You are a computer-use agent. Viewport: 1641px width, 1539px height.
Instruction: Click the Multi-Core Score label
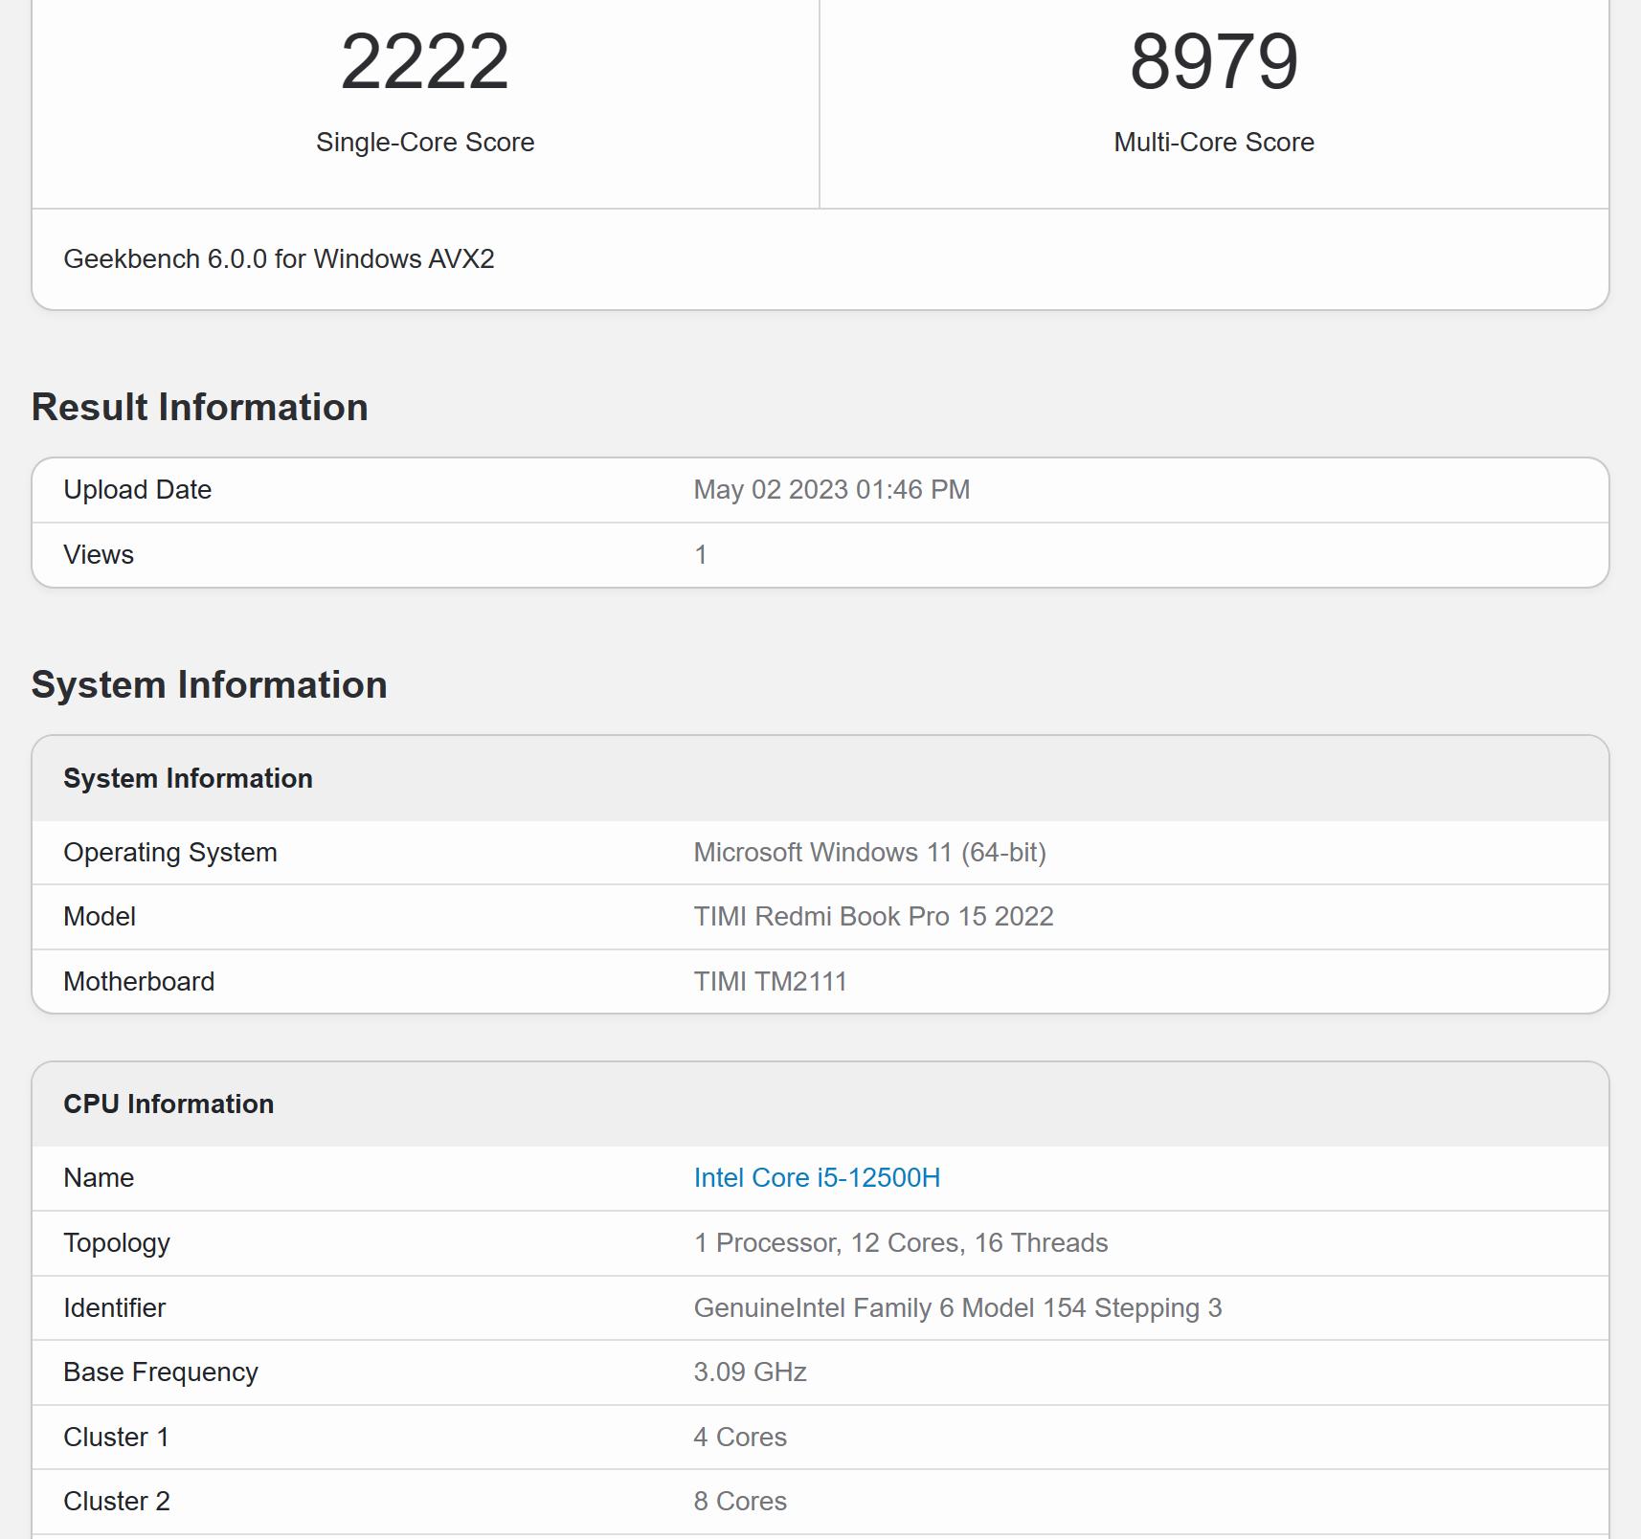tap(1212, 142)
